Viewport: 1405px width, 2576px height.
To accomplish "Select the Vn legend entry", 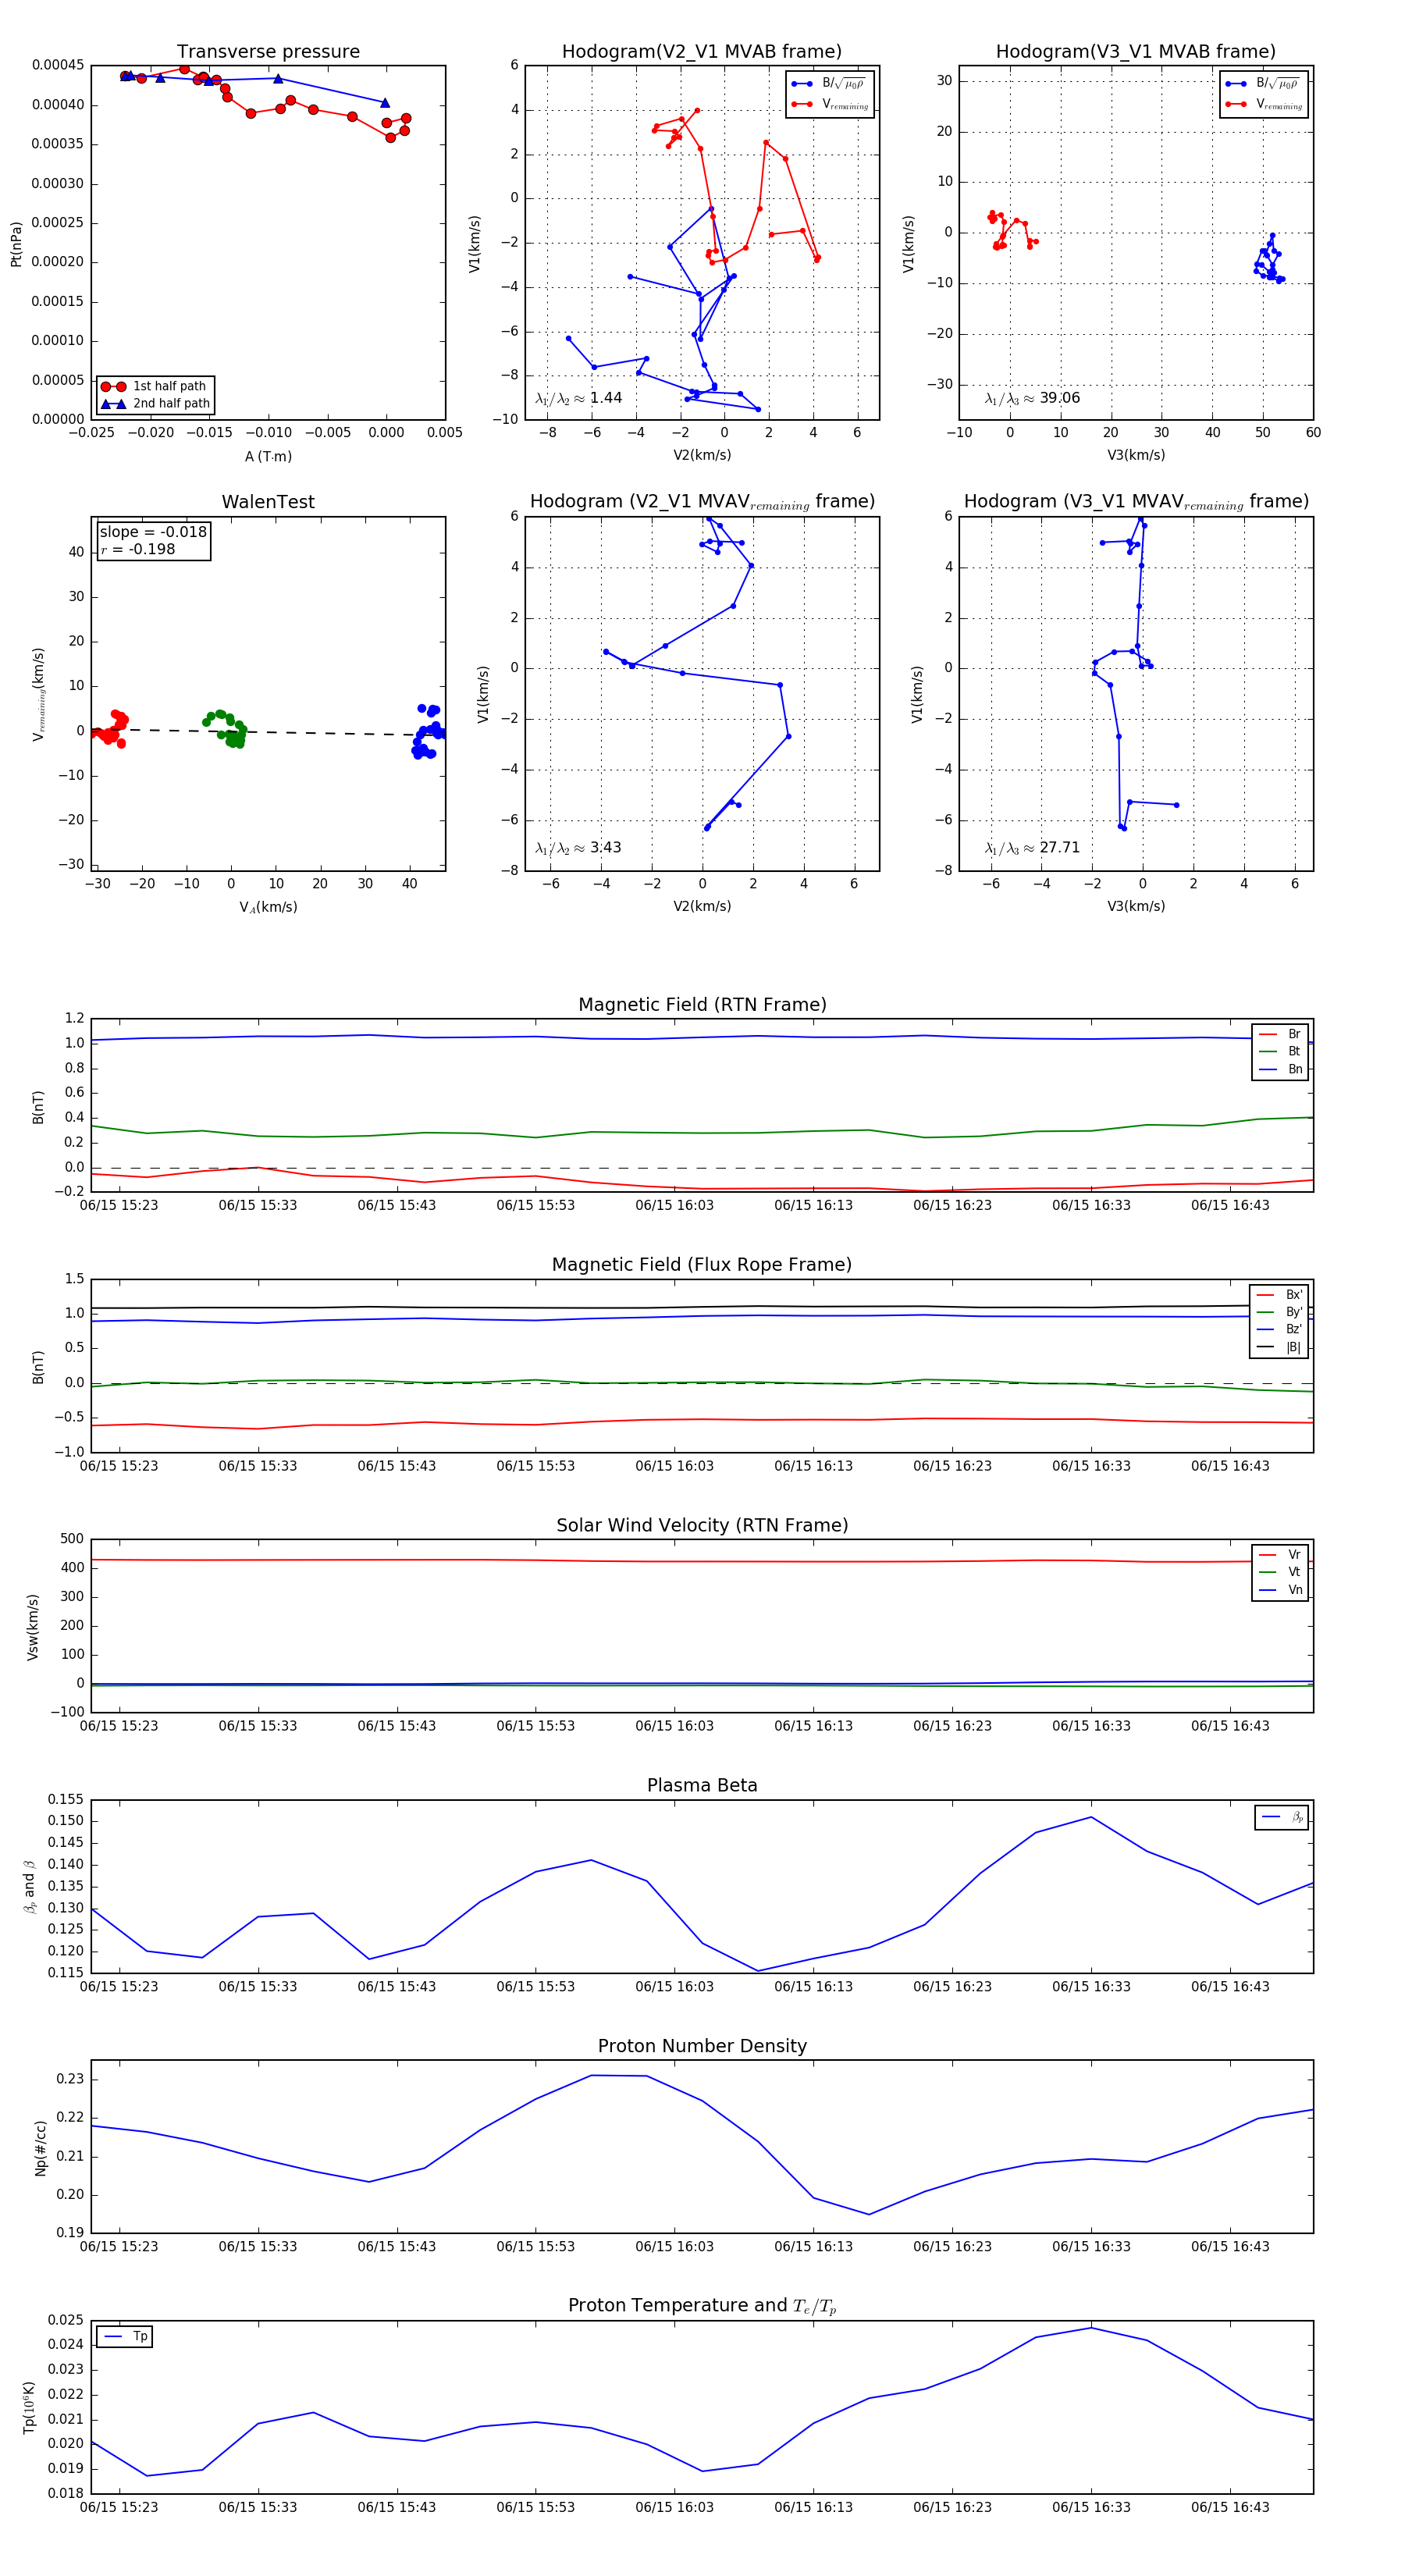I will [x=1280, y=1590].
